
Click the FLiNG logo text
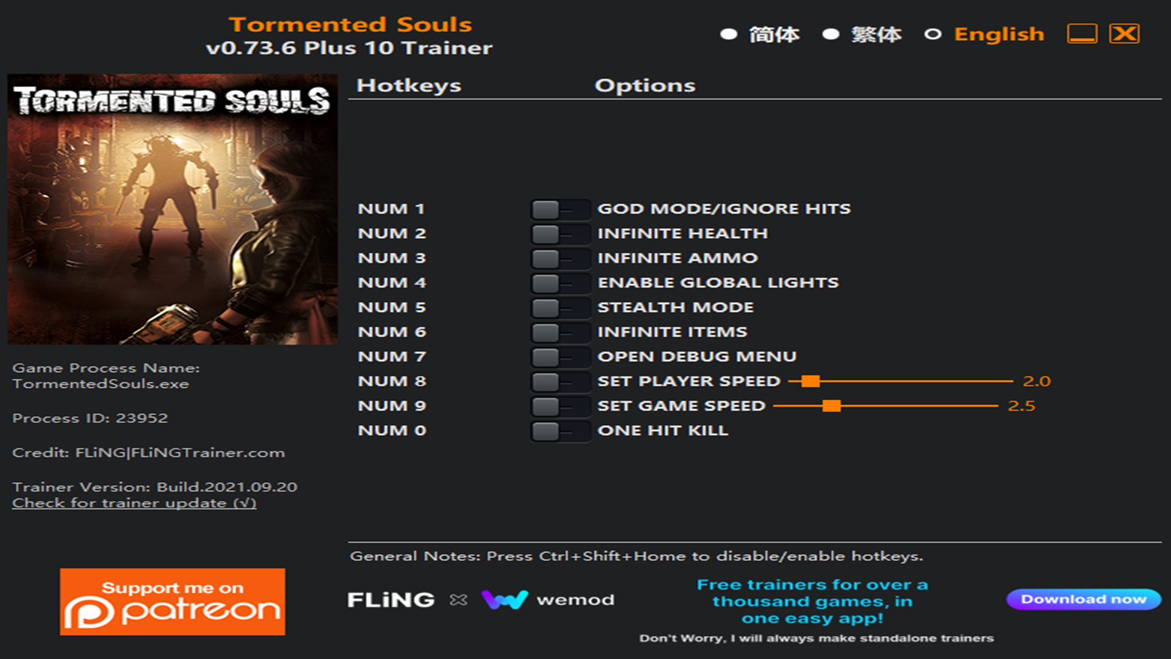(x=391, y=600)
